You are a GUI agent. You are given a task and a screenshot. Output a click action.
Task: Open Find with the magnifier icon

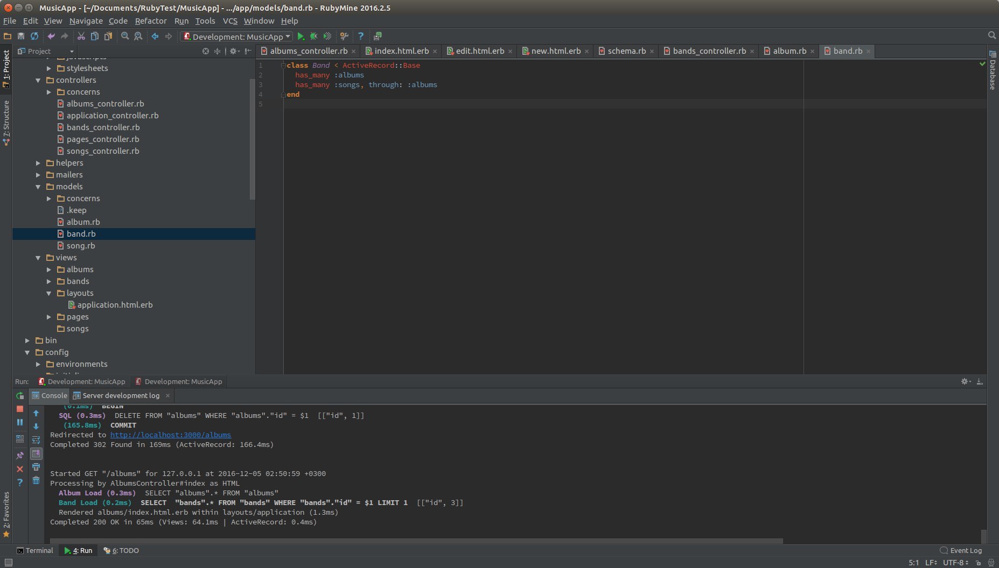125,36
